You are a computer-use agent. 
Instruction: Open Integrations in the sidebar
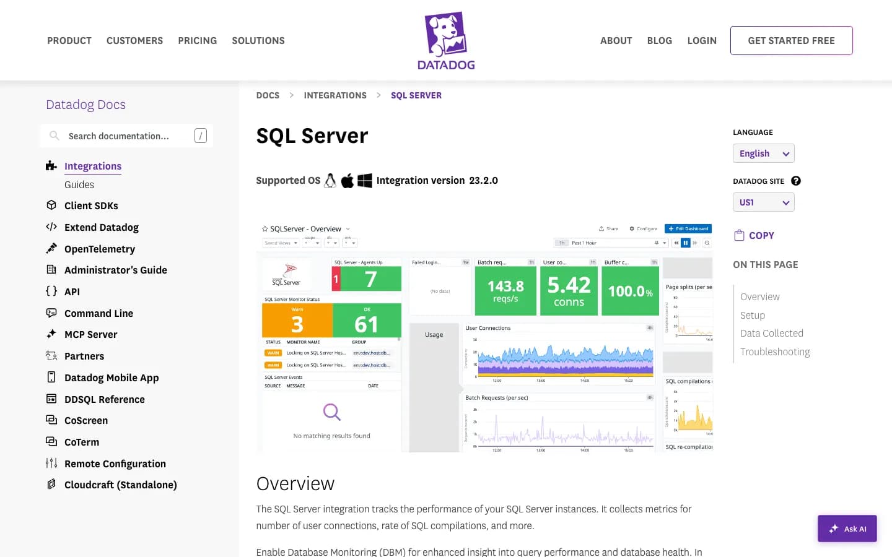coord(93,166)
